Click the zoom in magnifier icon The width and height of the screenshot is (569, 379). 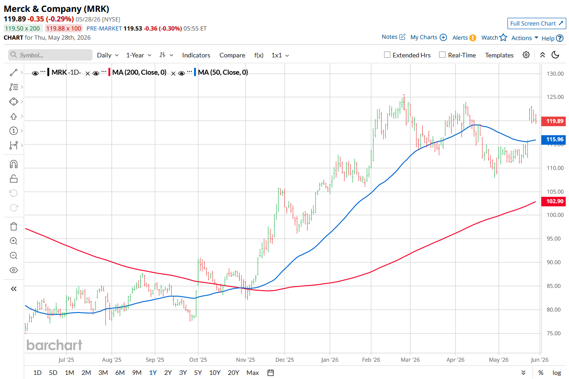tap(14, 241)
